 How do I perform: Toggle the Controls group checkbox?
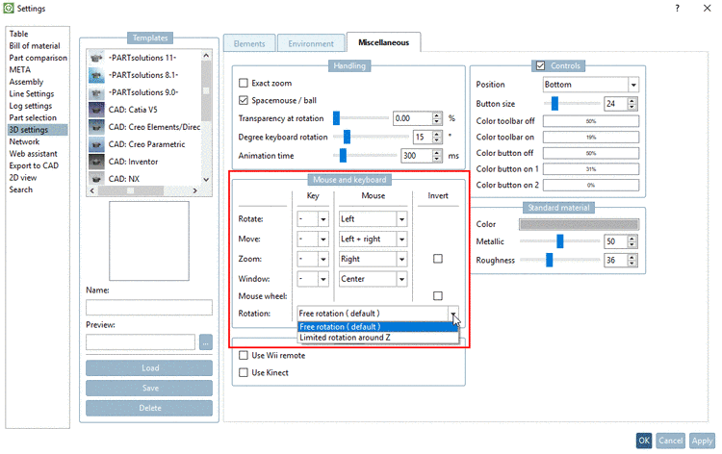click(540, 65)
